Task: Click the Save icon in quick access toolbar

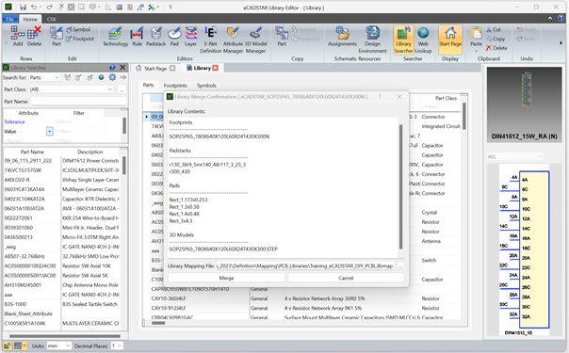Action: point(23,8)
